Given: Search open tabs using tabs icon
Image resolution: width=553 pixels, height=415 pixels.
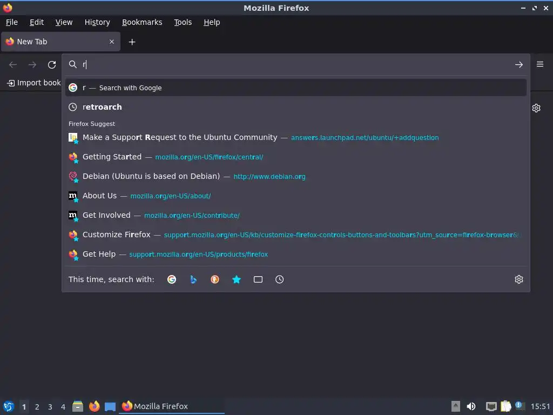Looking at the screenshot, I should click(x=258, y=279).
